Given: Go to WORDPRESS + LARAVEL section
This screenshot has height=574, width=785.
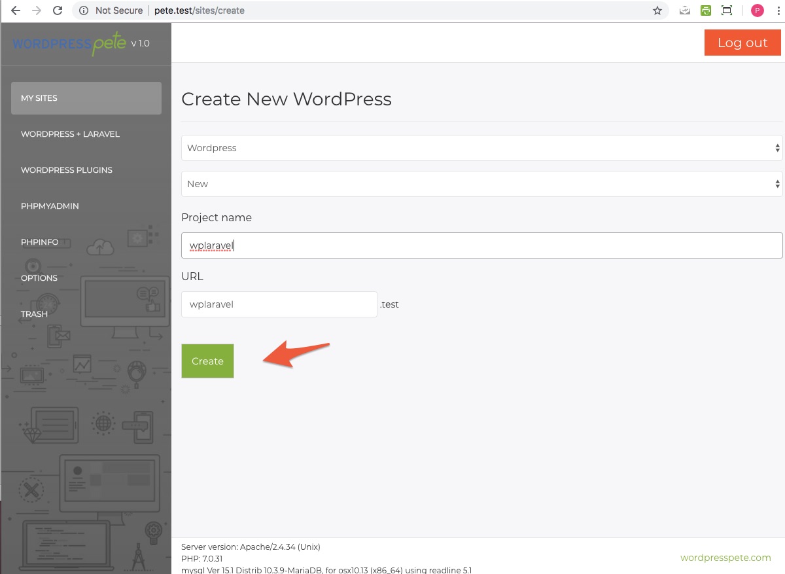Looking at the screenshot, I should 70,134.
